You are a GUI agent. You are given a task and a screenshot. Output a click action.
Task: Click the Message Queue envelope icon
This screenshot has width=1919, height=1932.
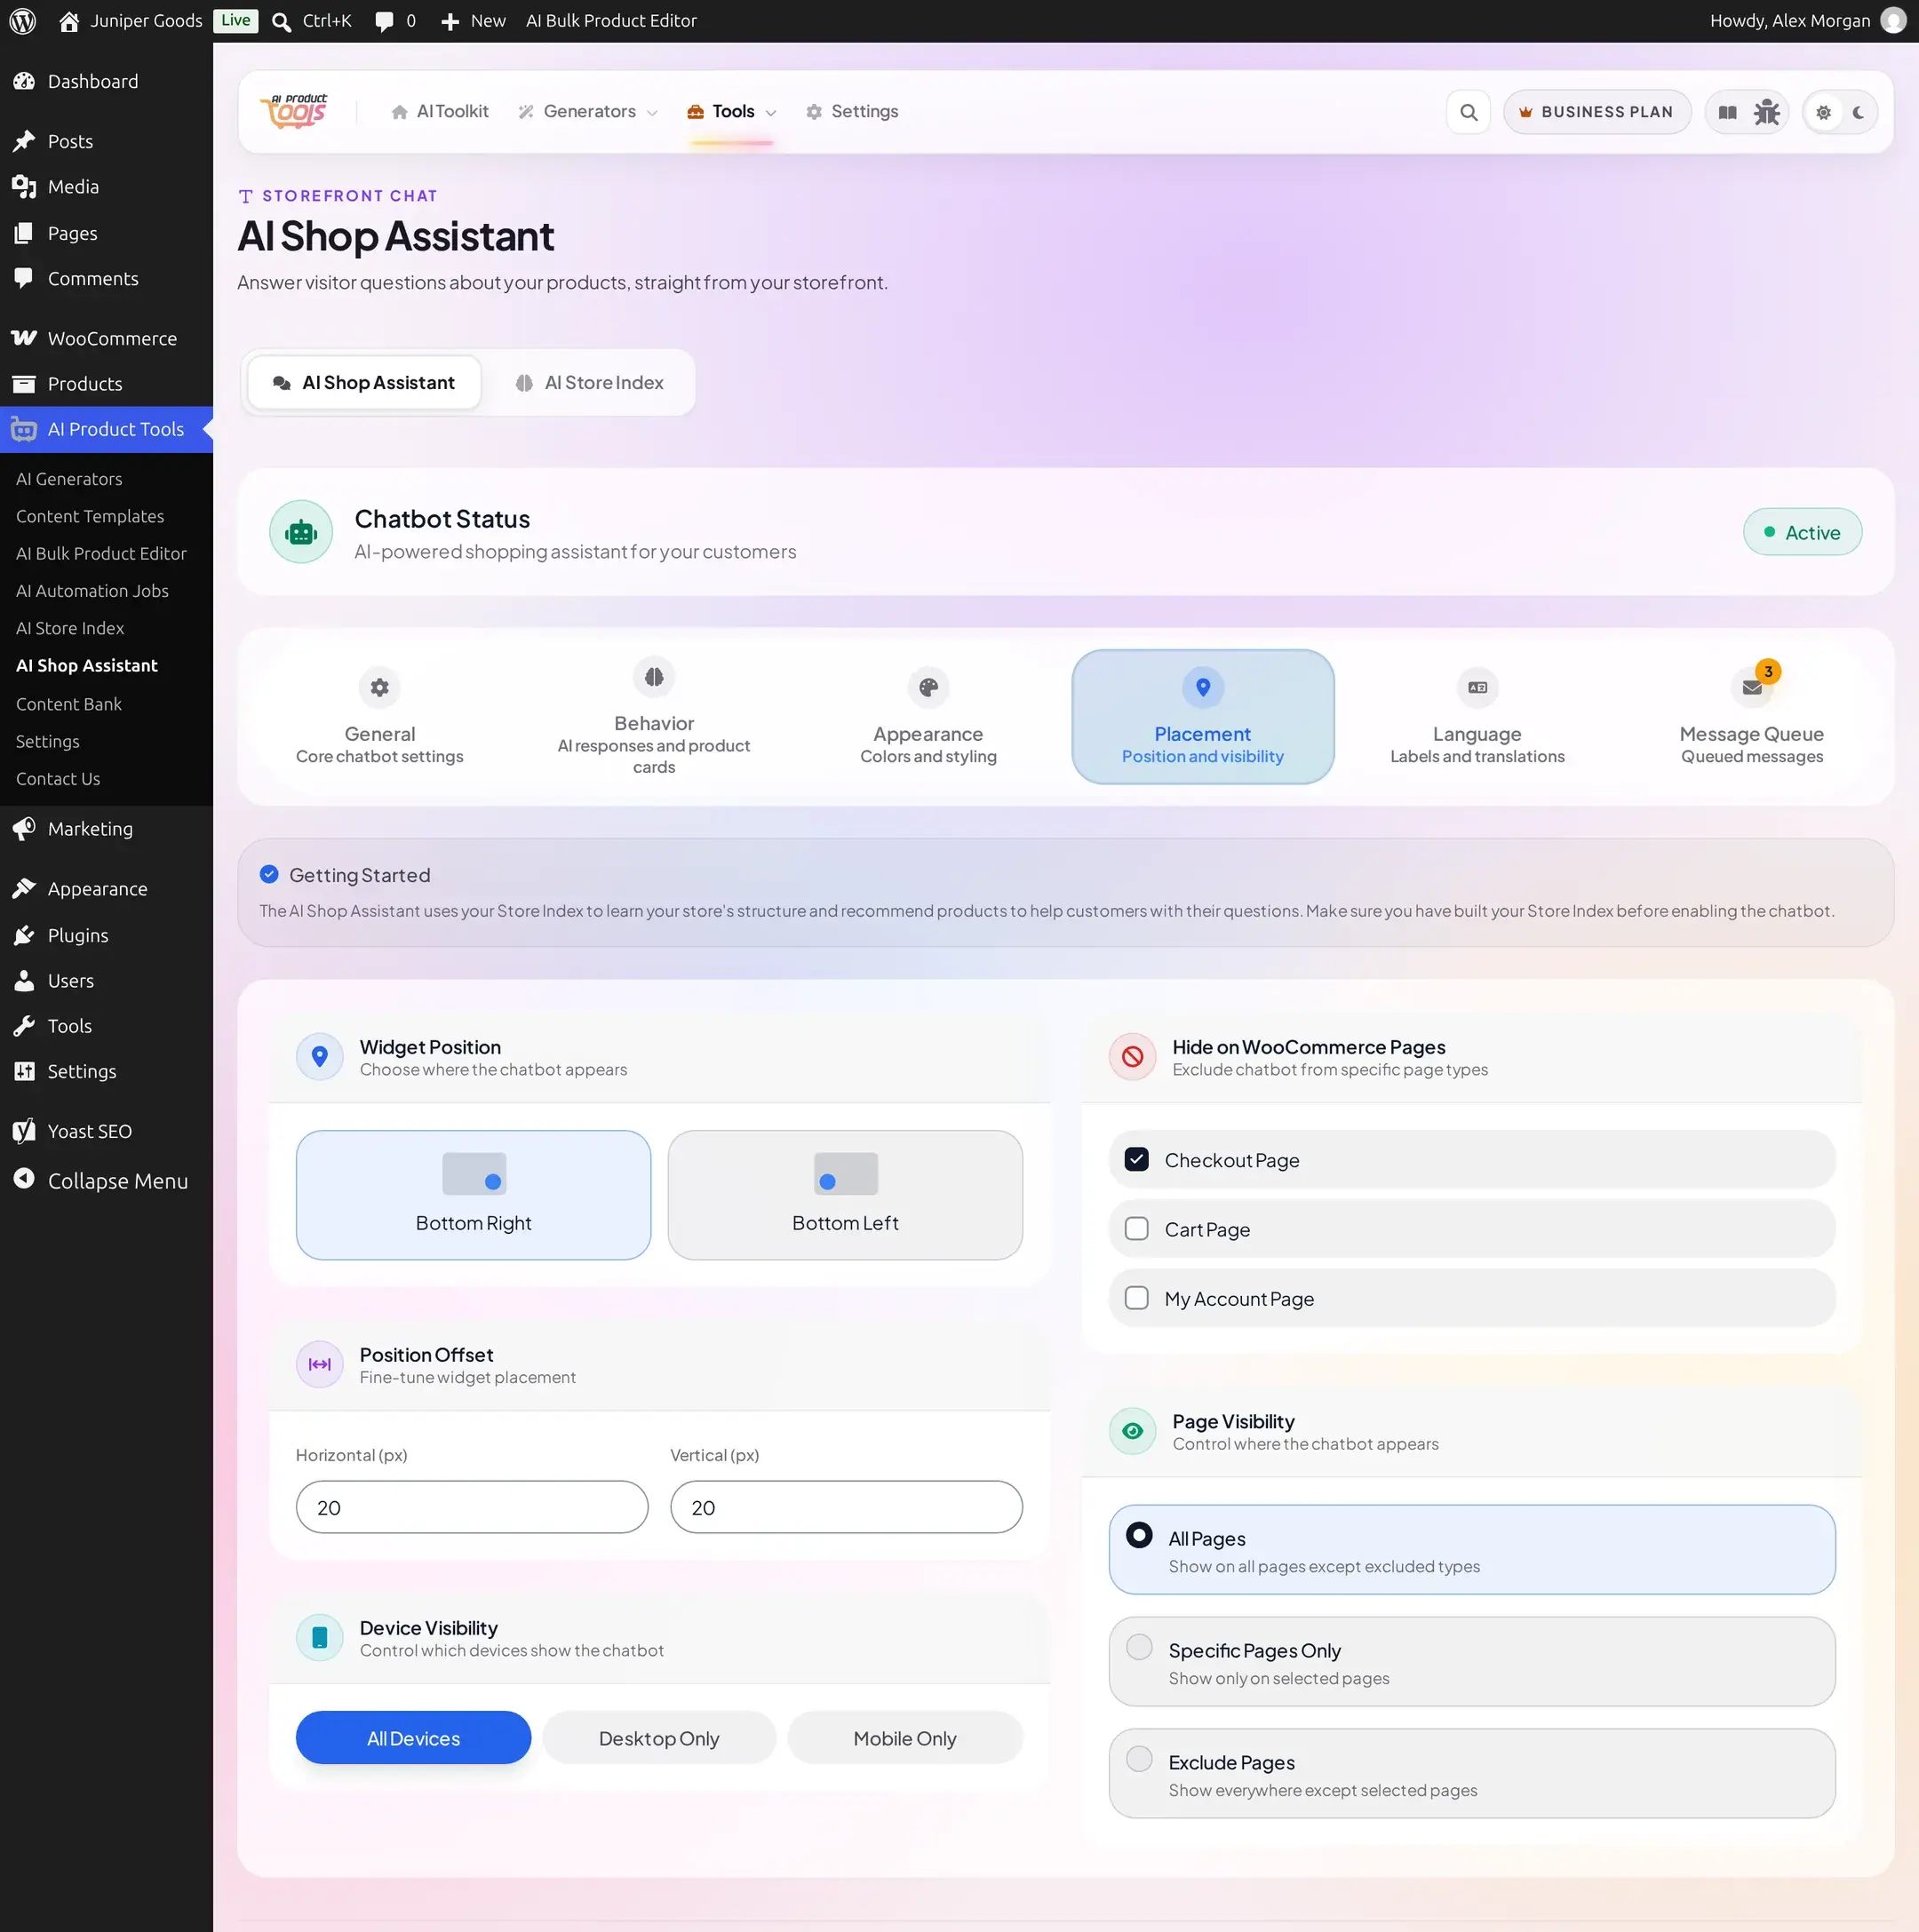click(1752, 687)
